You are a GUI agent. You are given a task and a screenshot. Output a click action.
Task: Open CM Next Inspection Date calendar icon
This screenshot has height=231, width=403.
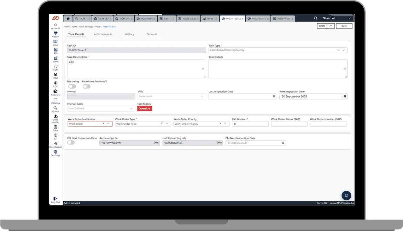click(x=283, y=143)
